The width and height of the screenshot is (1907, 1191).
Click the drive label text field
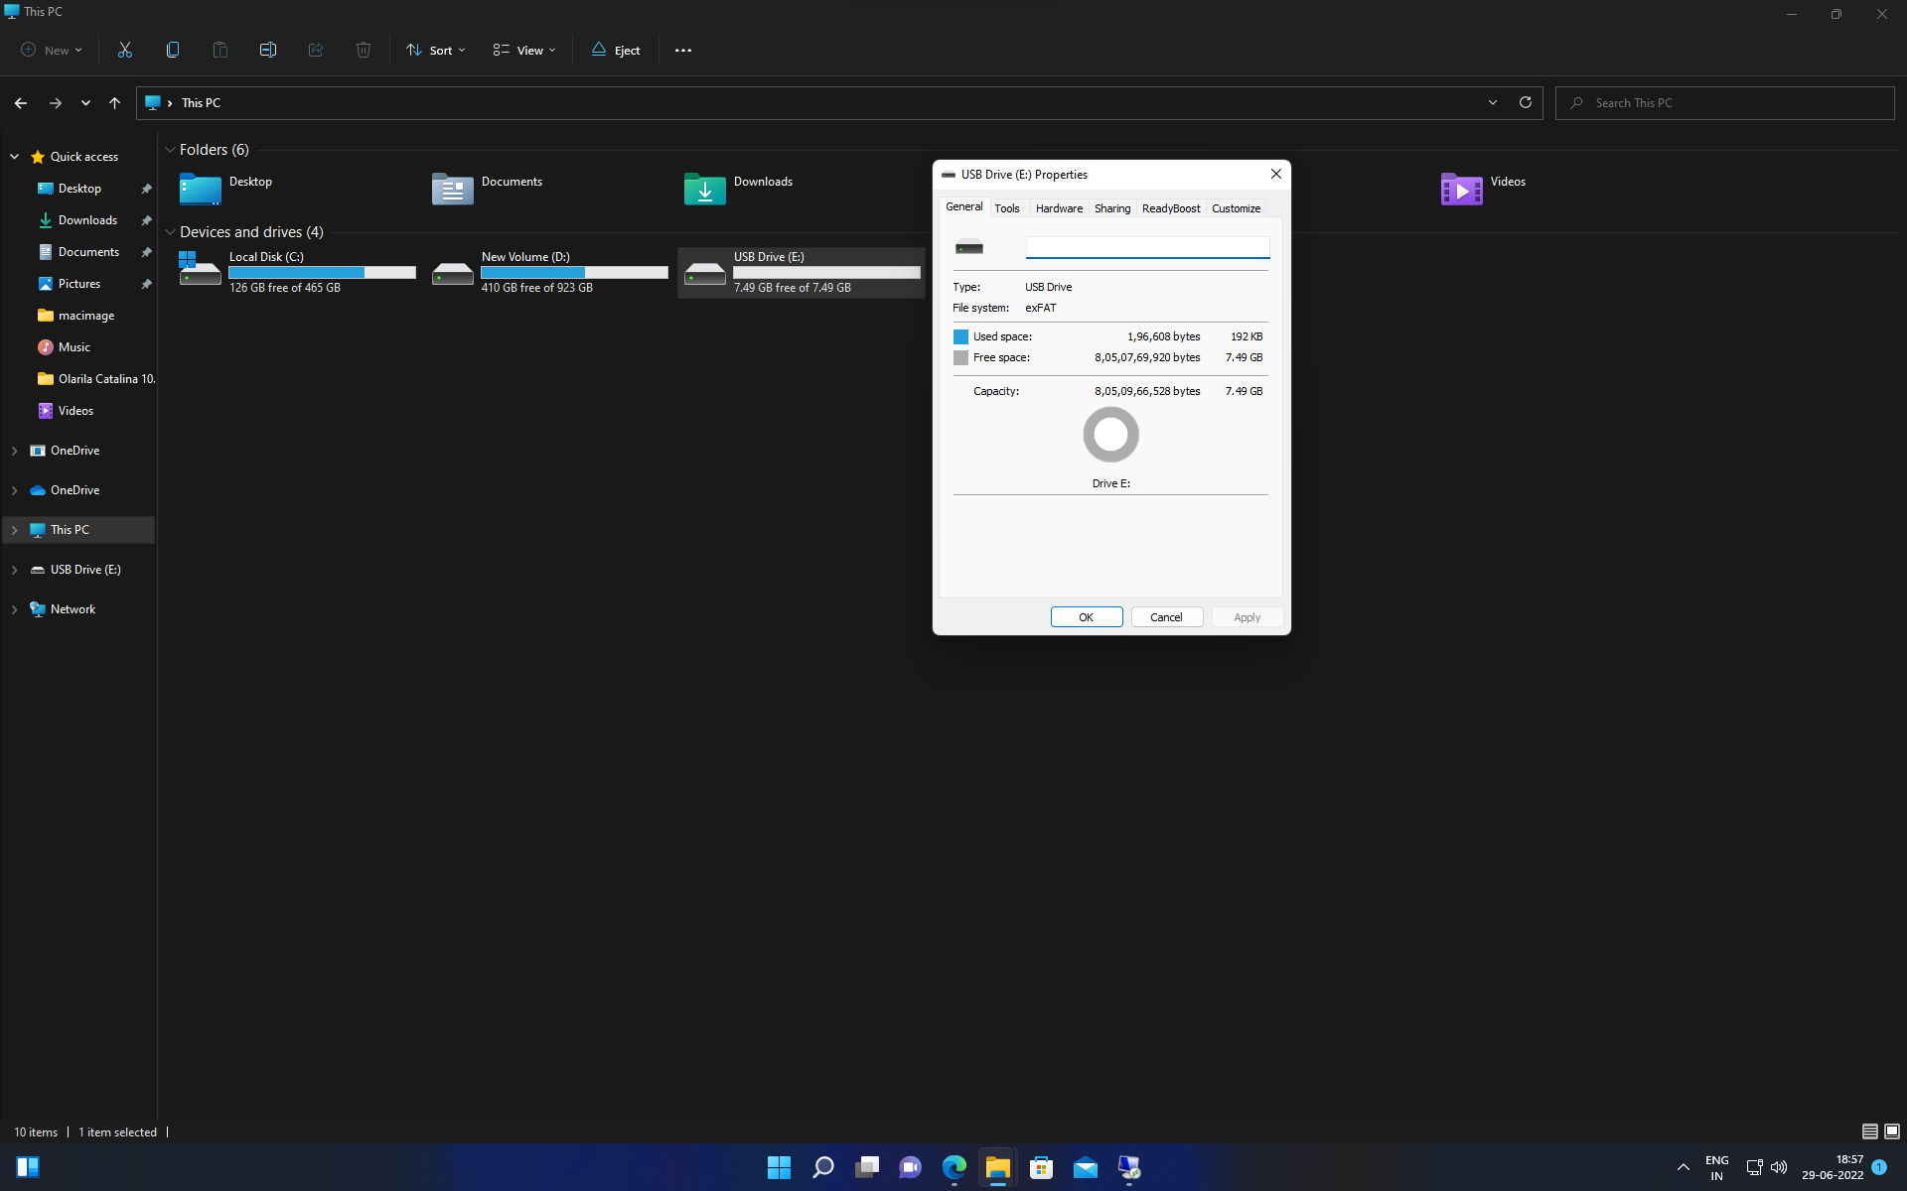[x=1147, y=247]
